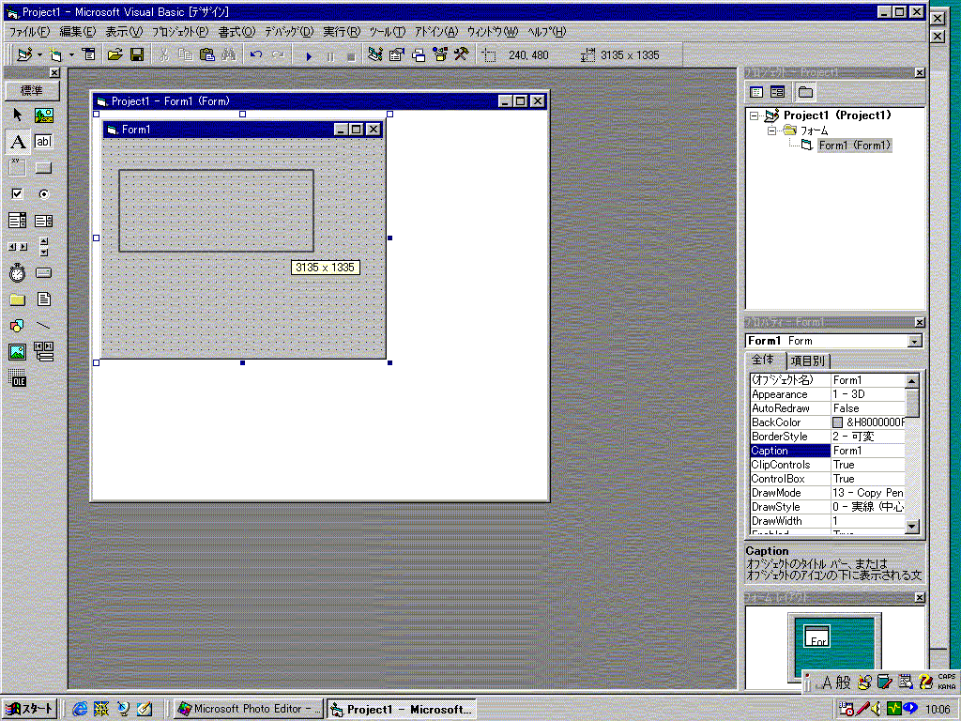Image resolution: width=961 pixels, height=721 pixels.
Task: Select Form1 (Form1) in the project tree
Action: point(854,146)
